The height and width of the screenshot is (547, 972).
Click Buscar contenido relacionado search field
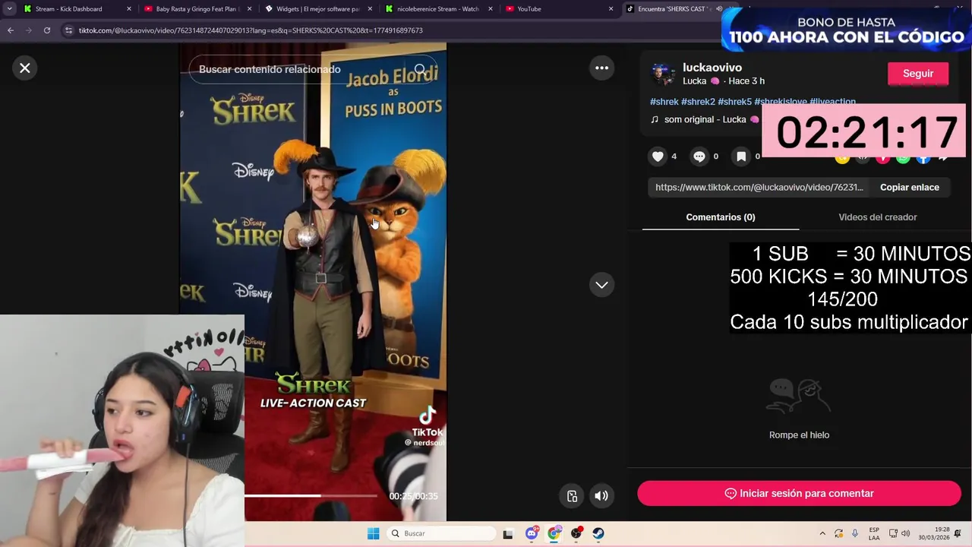click(314, 69)
